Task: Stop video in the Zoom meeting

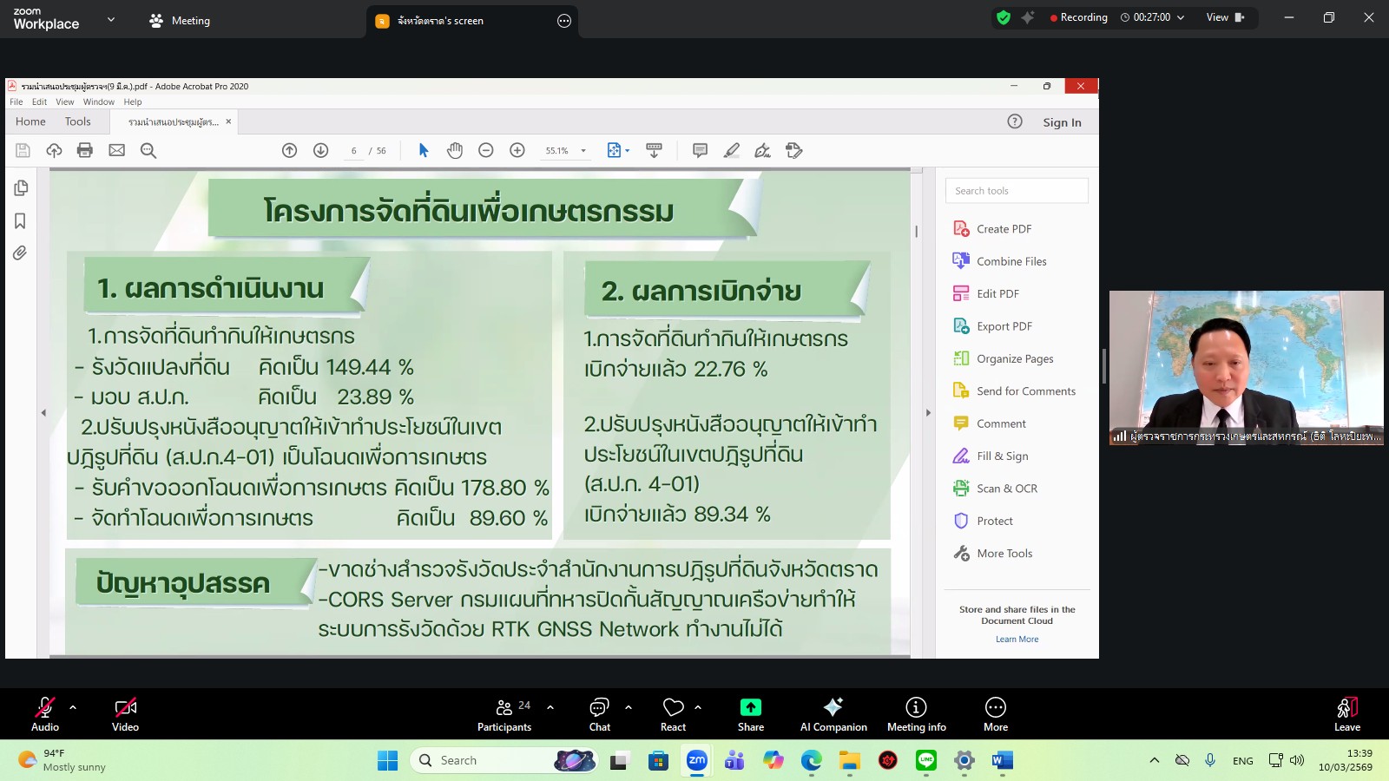Action: point(125,713)
